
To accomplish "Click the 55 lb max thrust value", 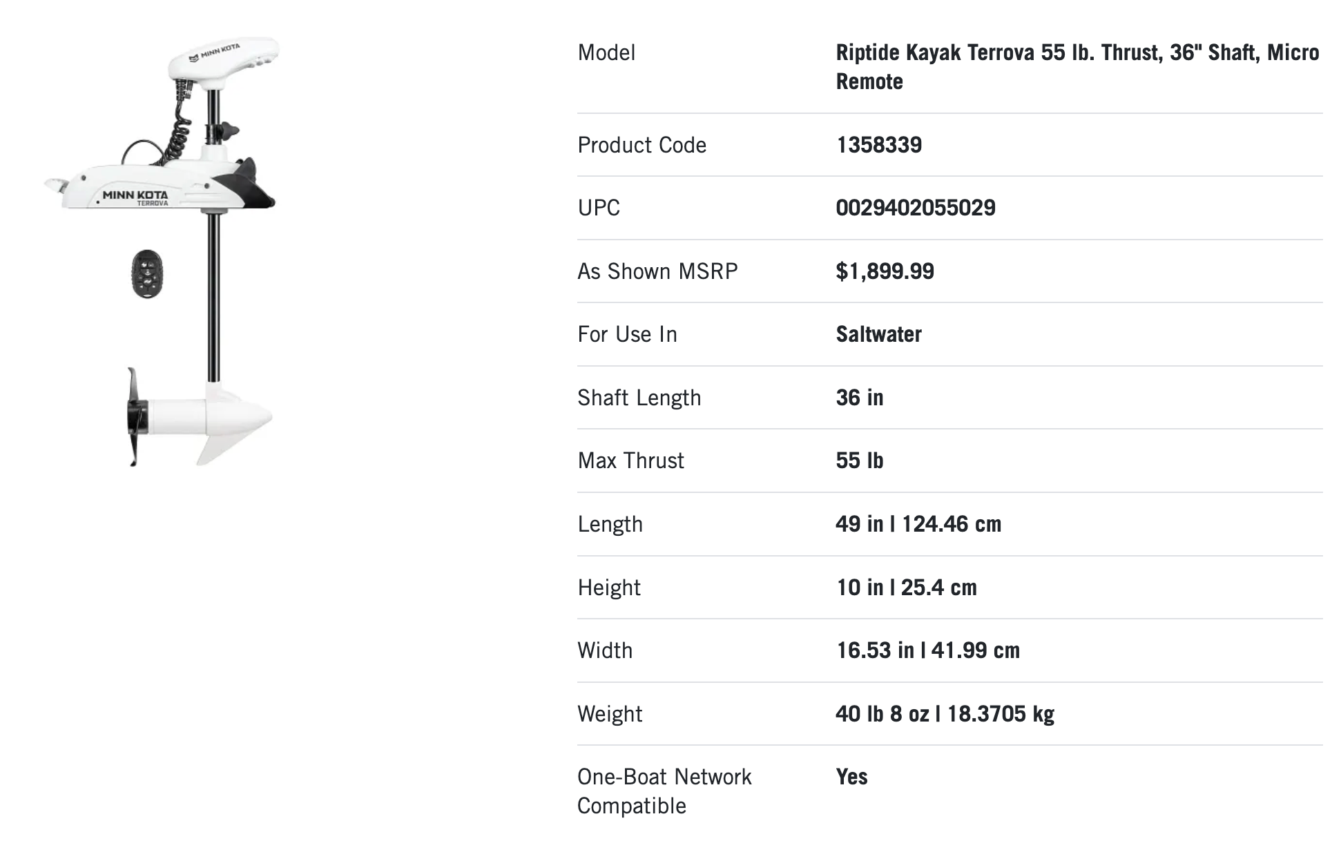I will coord(859,461).
